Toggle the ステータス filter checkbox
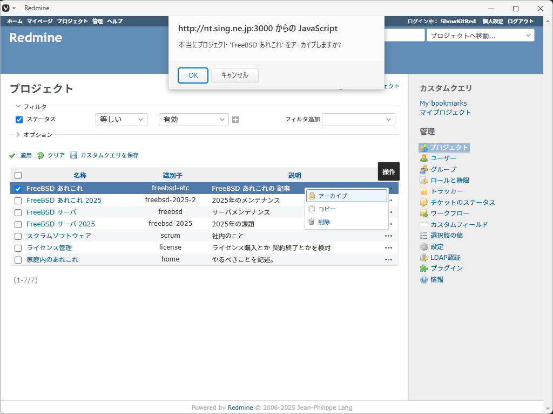Screen dimensions: 553x414 [19, 120]
